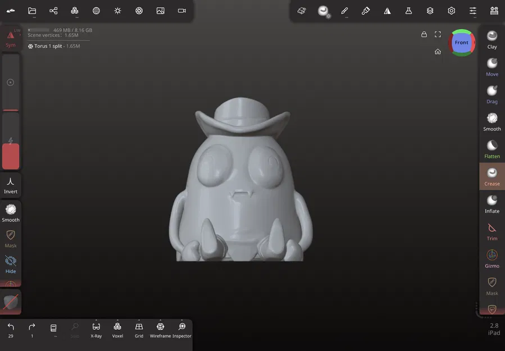Open the camera settings
This screenshot has width=505, height=351.
point(181,10)
